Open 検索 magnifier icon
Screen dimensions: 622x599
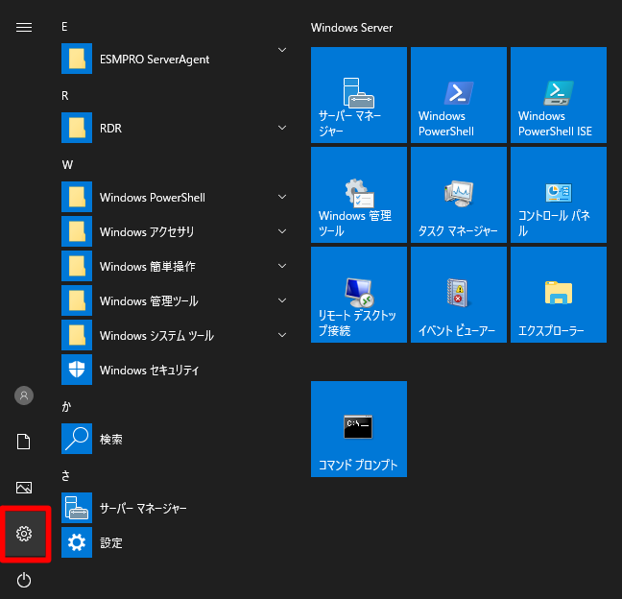(x=77, y=439)
